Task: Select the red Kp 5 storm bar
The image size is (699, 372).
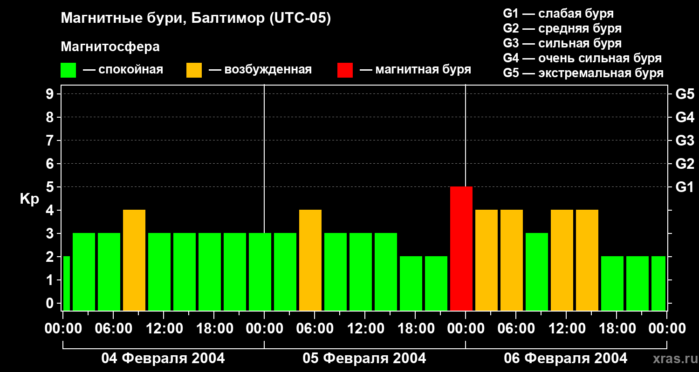Action: pyautogui.click(x=461, y=248)
